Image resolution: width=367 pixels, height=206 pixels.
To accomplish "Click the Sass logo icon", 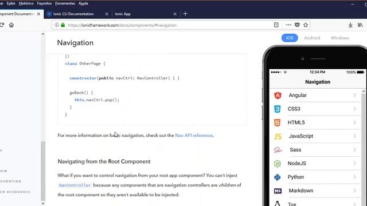I will [278, 150].
